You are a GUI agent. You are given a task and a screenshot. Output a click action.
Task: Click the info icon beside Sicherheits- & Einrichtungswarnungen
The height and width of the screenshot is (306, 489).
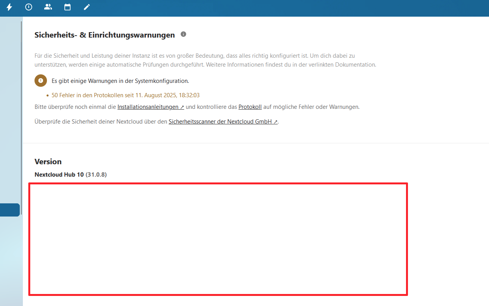183,34
